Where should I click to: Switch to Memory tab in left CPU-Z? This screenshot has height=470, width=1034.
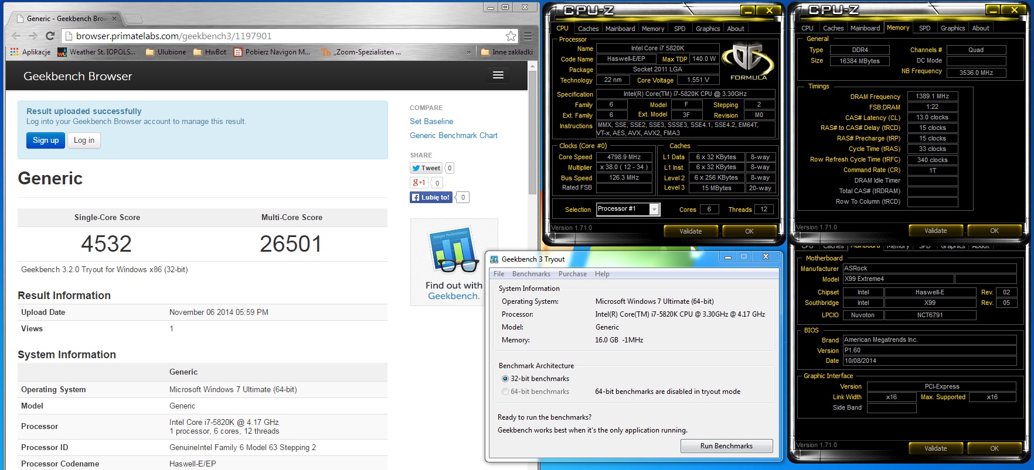coord(653,29)
